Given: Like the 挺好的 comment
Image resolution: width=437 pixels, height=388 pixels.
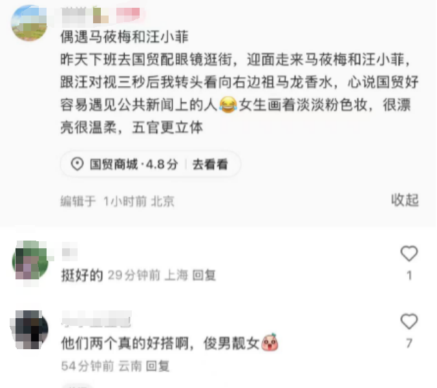Looking at the screenshot, I should [409, 253].
